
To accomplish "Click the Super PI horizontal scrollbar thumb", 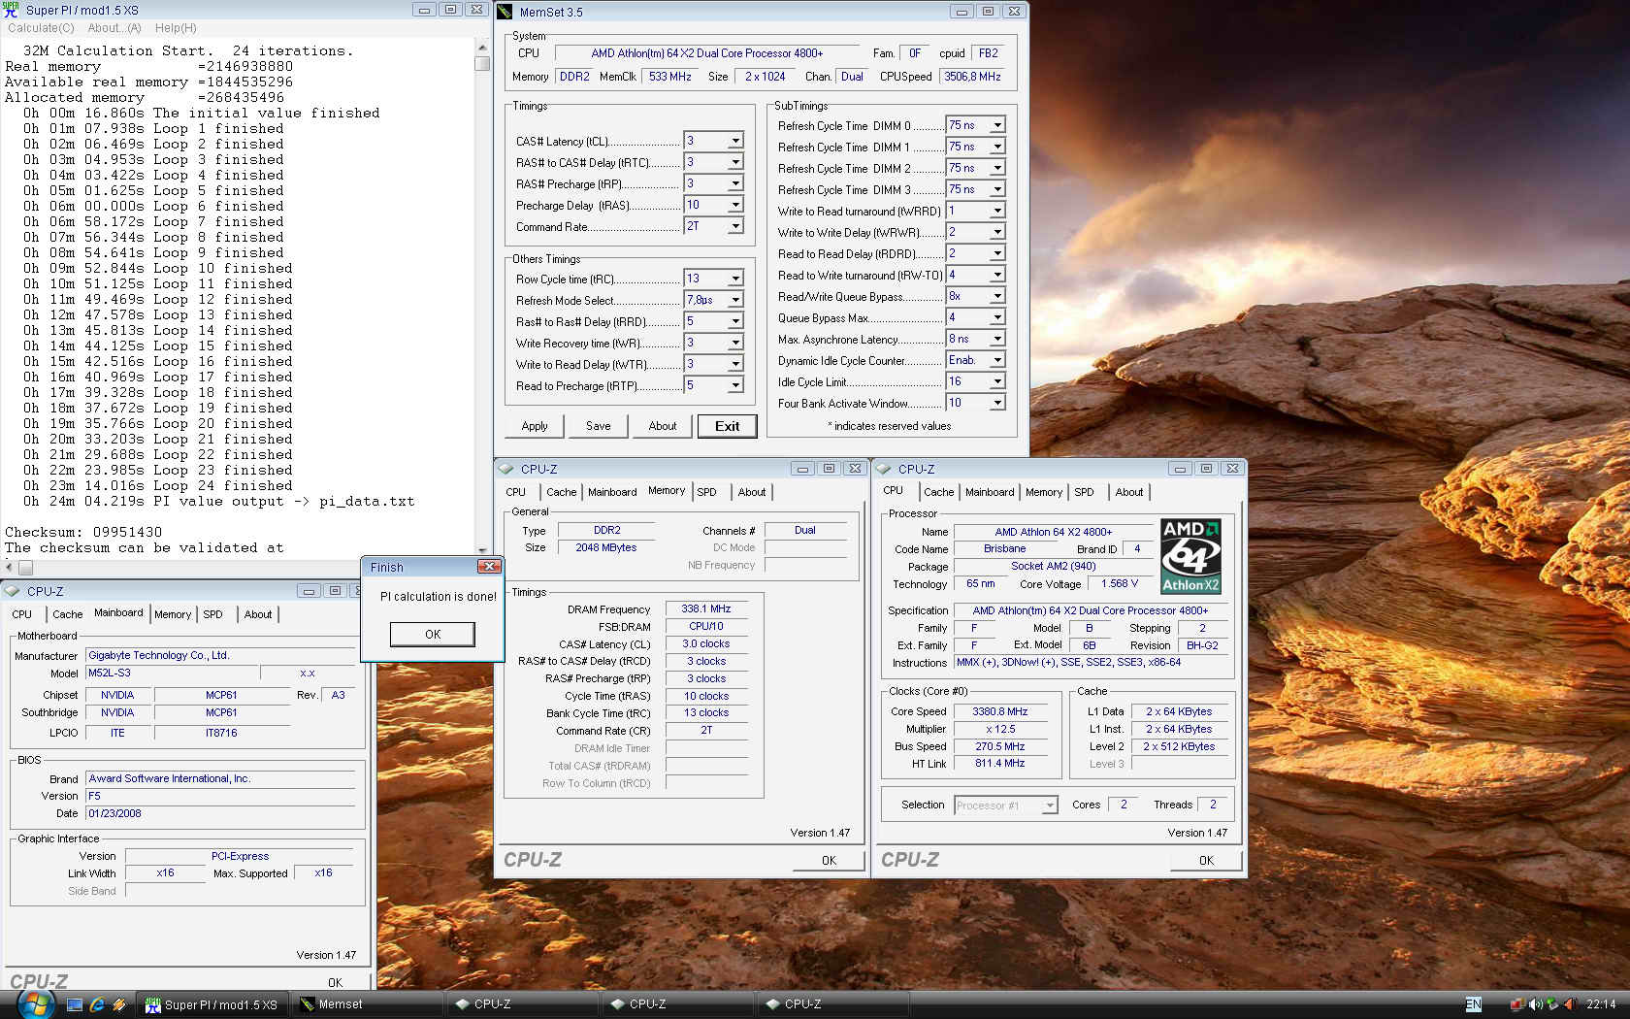I will point(25,567).
